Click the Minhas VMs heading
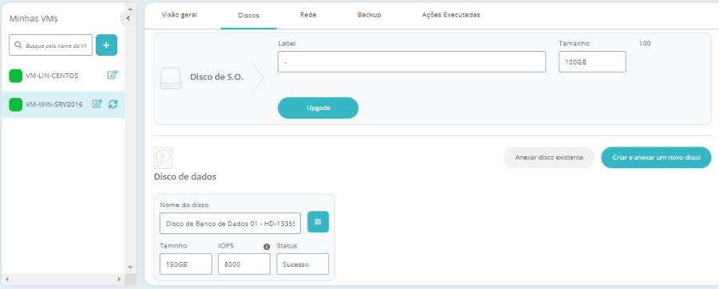The height and width of the screenshot is (289, 719). click(34, 19)
